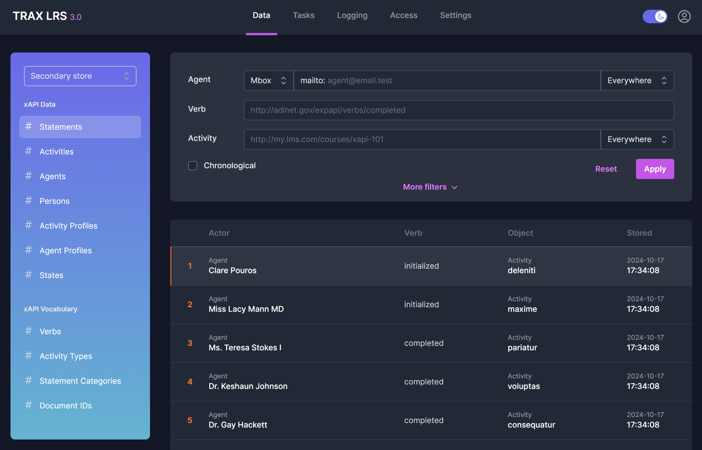This screenshot has width=702, height=450.
Task: Click the Reset link
Action: coord(606,169)
